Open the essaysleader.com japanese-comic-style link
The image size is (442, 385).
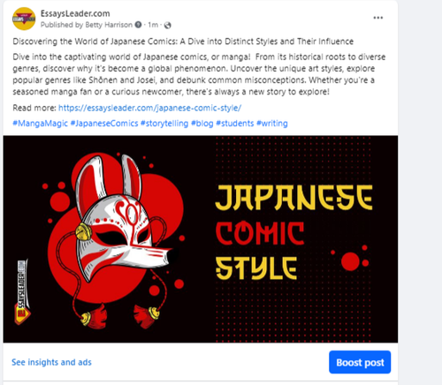149,108
